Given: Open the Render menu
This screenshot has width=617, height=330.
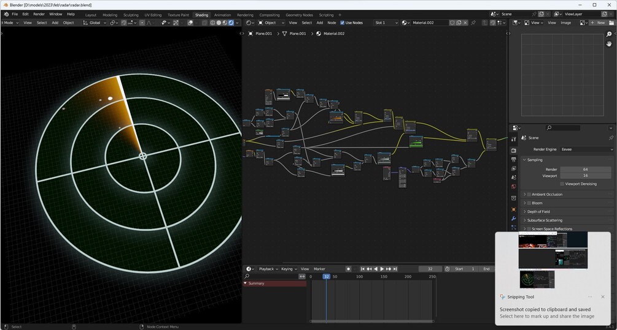Looking at the screenshot, I should point(39,14).
